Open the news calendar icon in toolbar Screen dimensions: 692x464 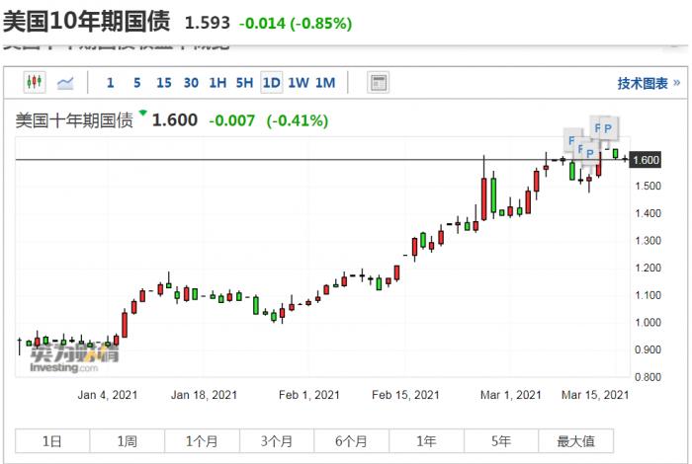click(x=377, y=83)
